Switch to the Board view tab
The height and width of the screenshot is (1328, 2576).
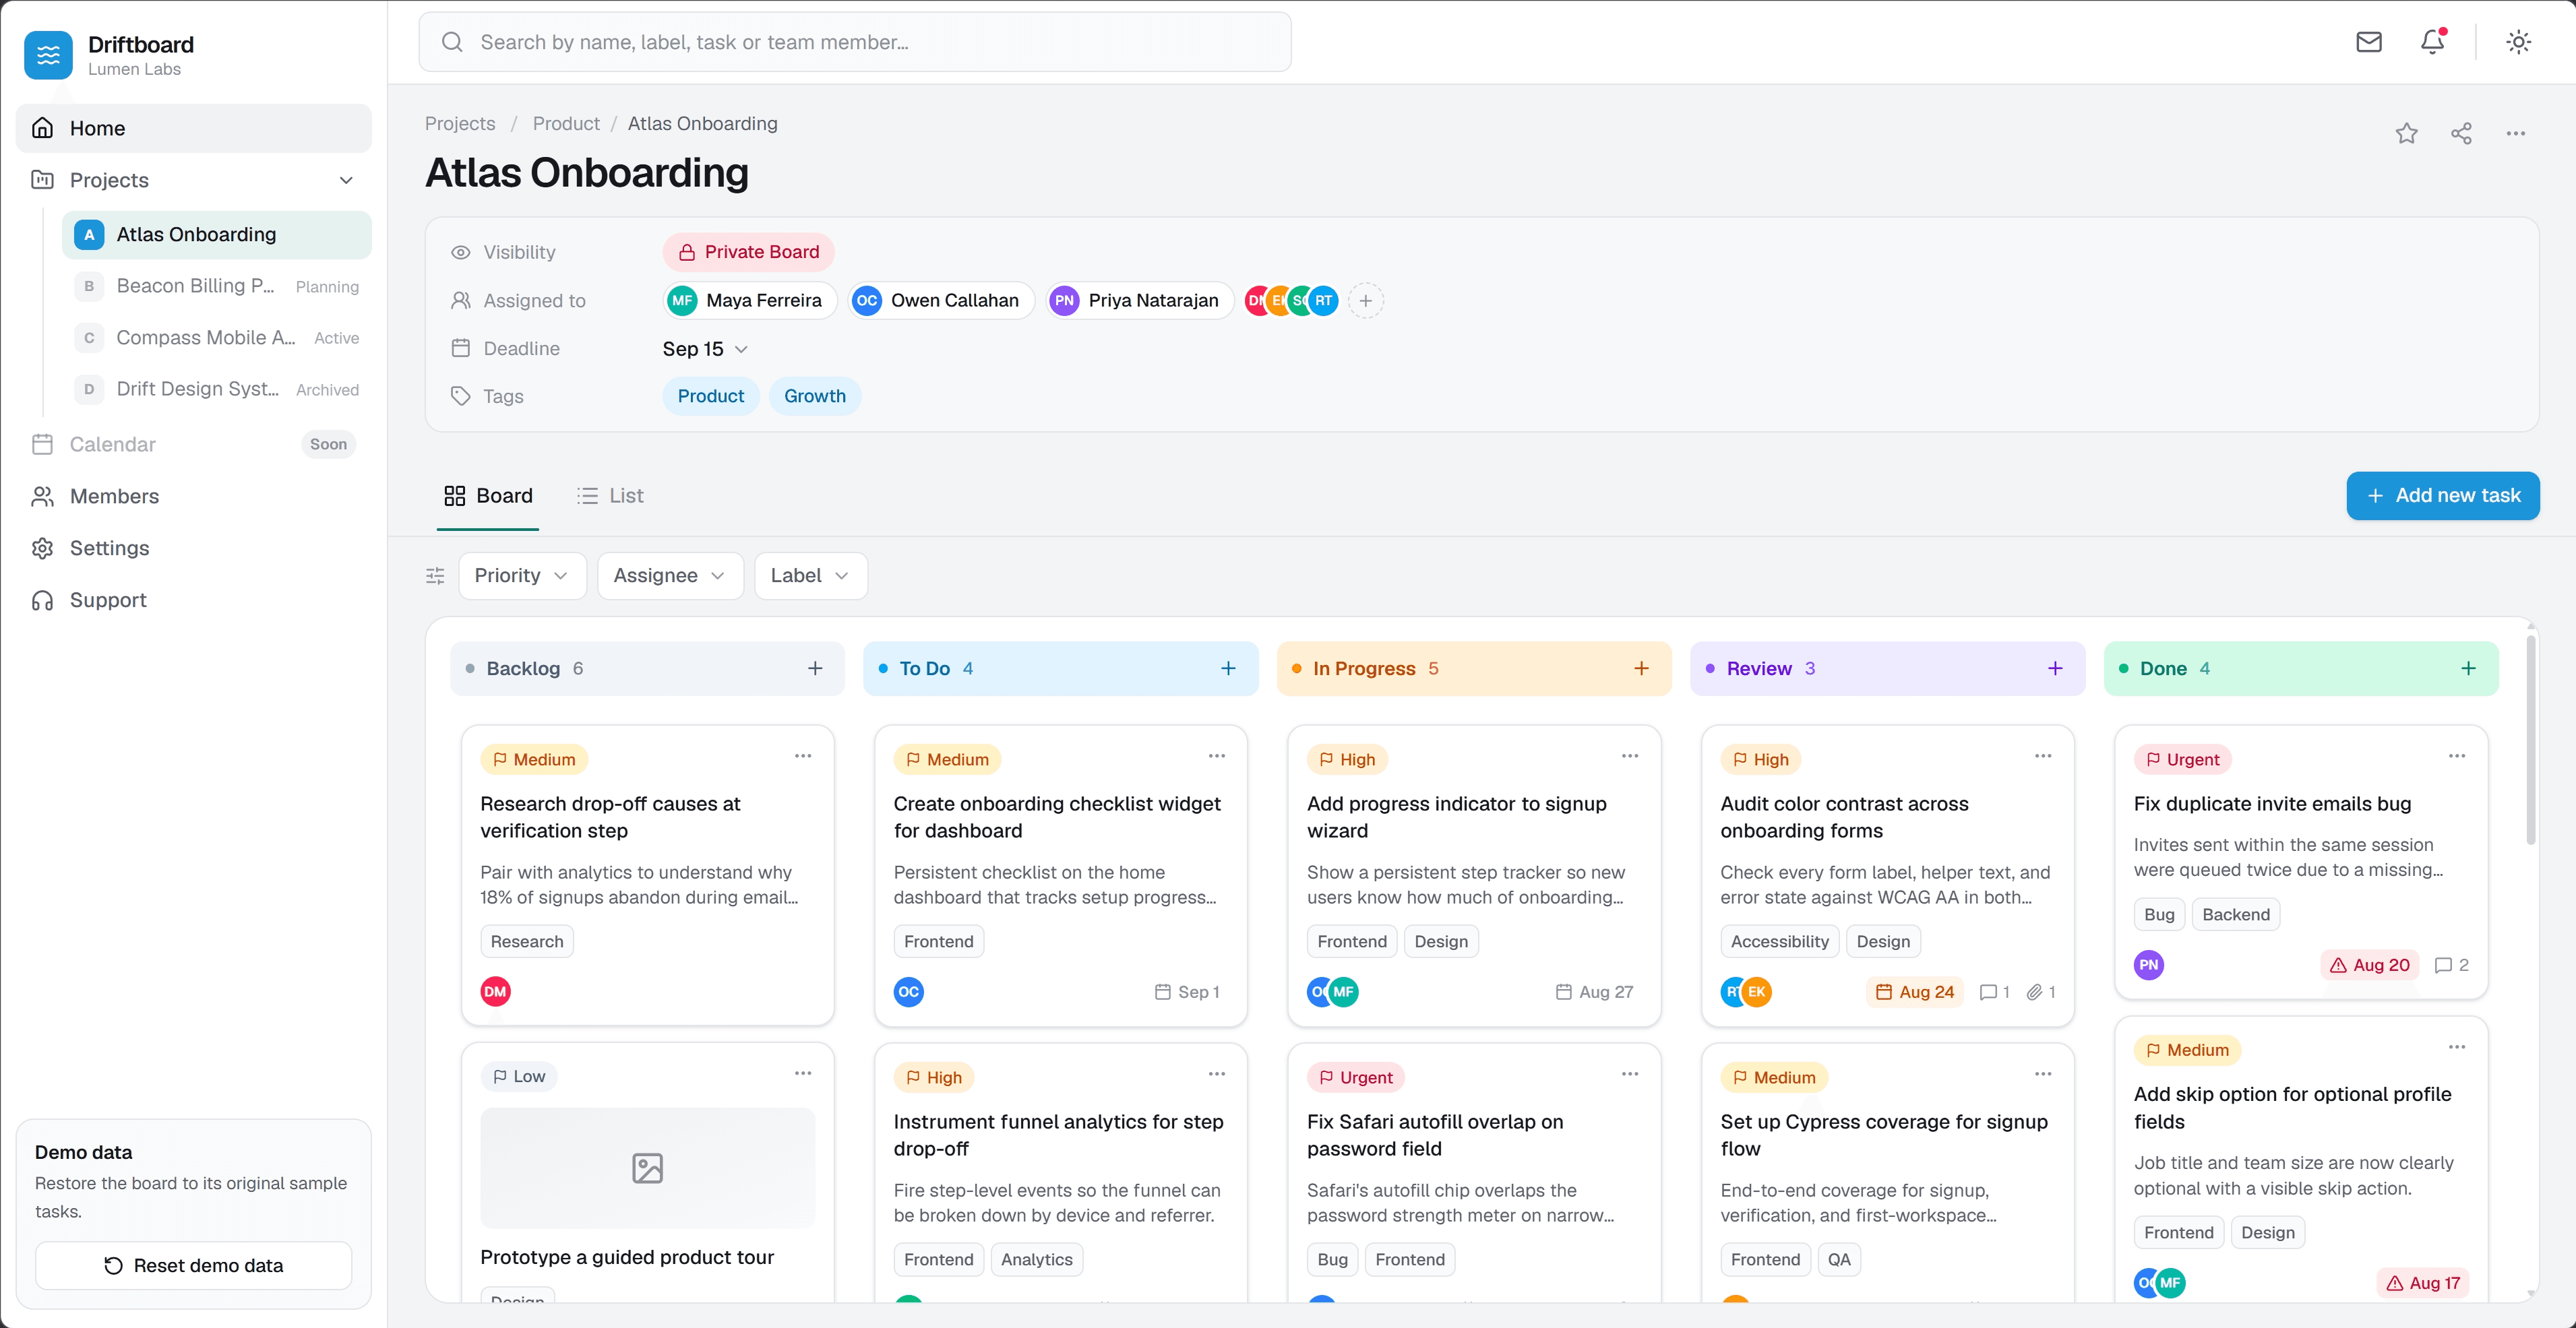tap(488, 496)
